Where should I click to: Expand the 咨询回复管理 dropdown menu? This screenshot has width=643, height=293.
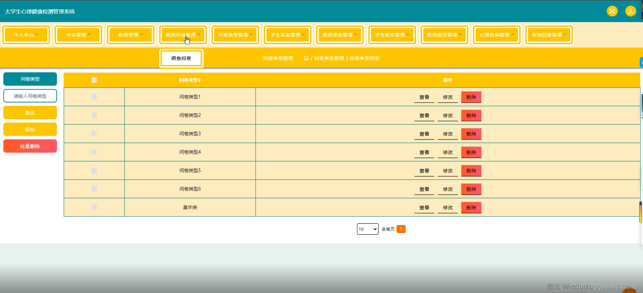[549, 35]
